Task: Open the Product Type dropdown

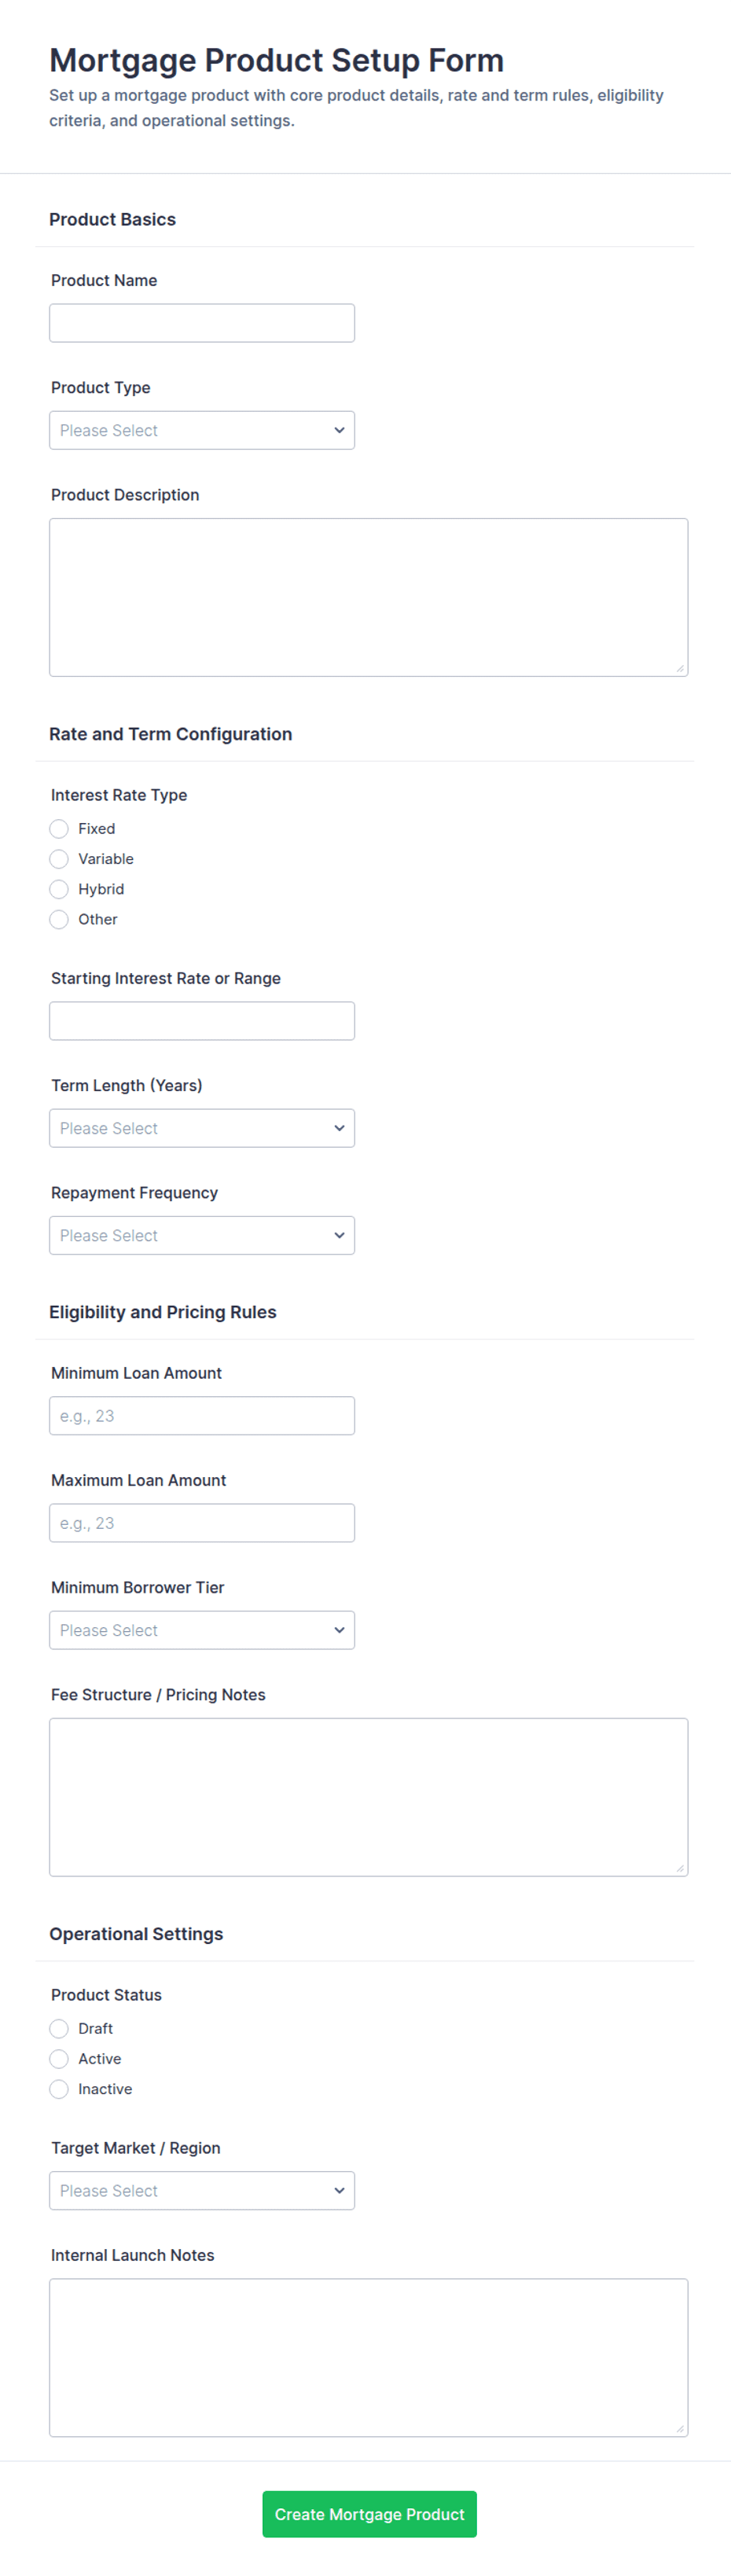Action: 202,430
